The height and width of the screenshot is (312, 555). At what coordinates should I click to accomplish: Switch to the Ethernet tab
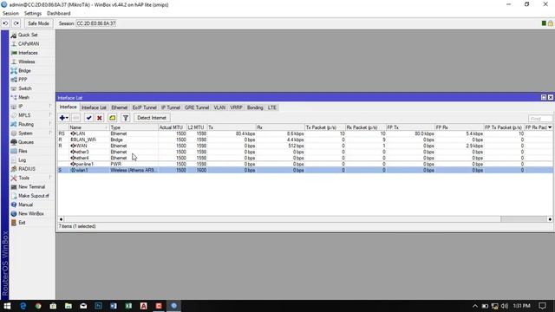(120, 107)
